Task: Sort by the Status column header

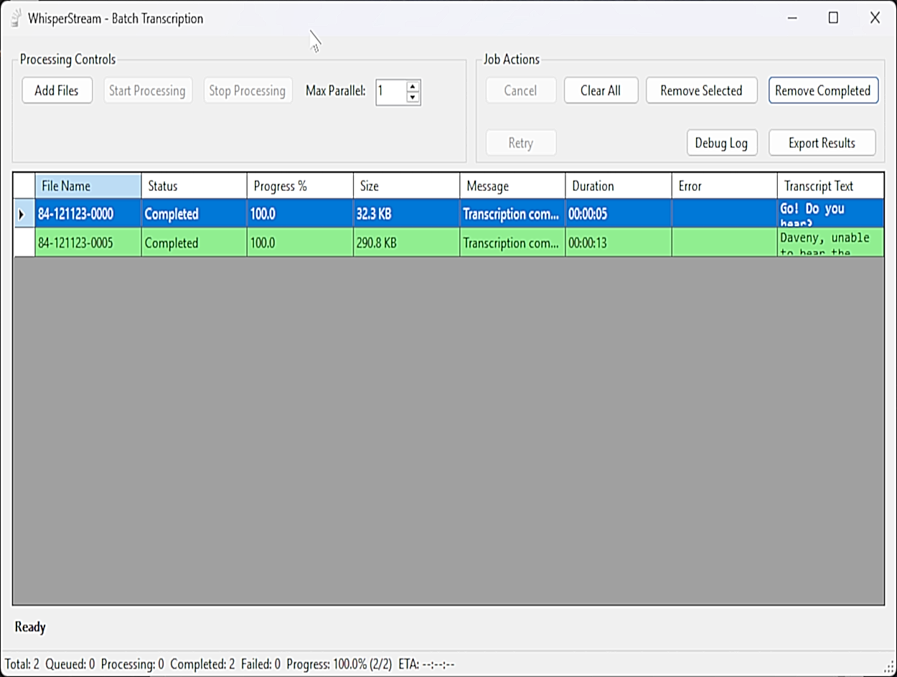Action: pyautogui.click(x=192, y=185)
